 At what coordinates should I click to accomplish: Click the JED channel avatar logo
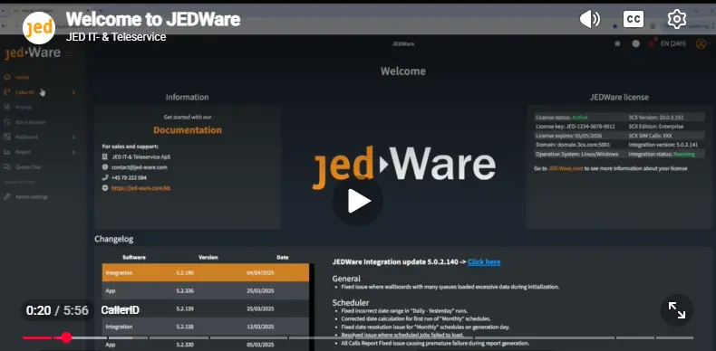(x=39, y=28)
